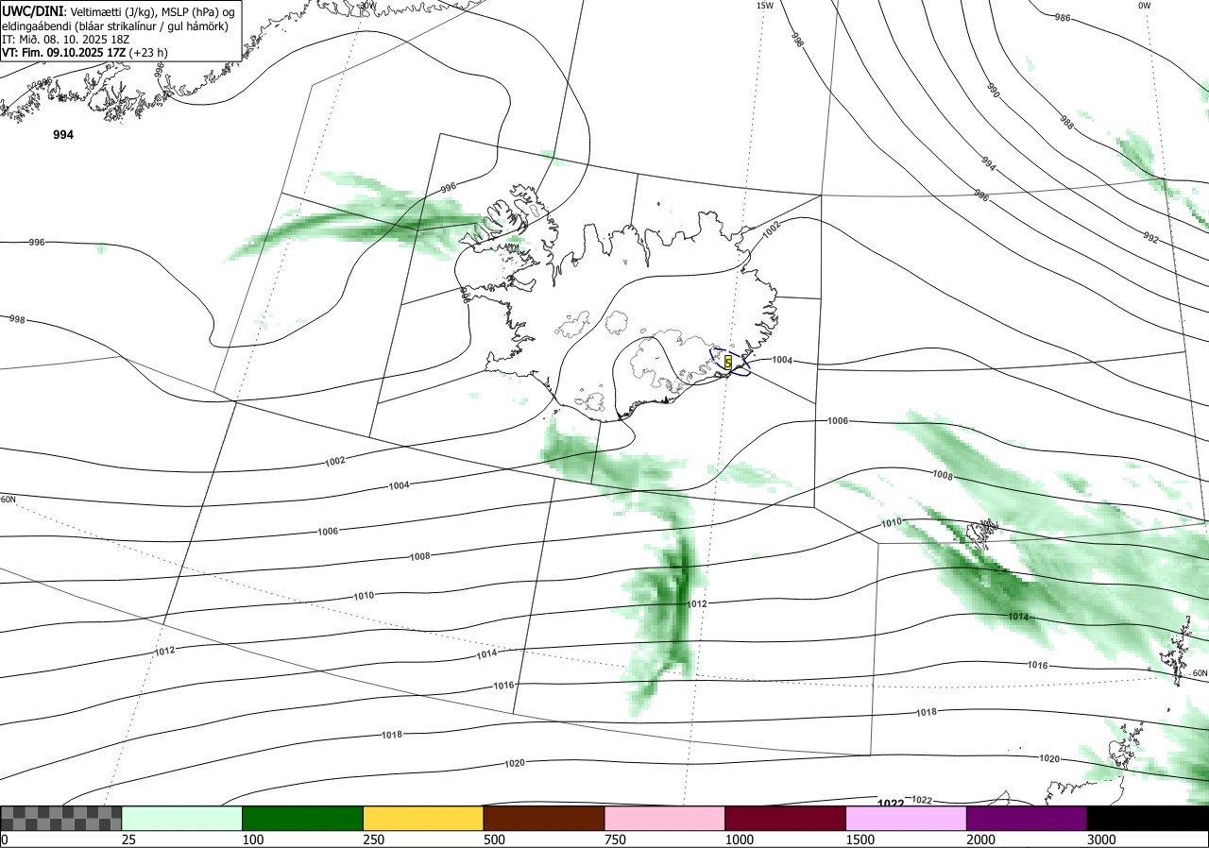Viewport: 1209px width, 848px height.
Task: Select the 990 isobar label
Action: tap(992, 90)
